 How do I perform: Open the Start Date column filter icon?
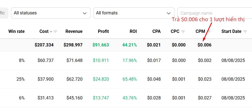click(x=245, y=32)
